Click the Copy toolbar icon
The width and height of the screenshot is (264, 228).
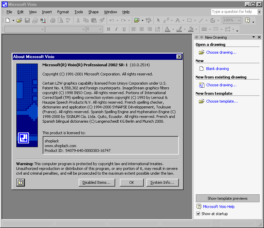click(86, 20)
